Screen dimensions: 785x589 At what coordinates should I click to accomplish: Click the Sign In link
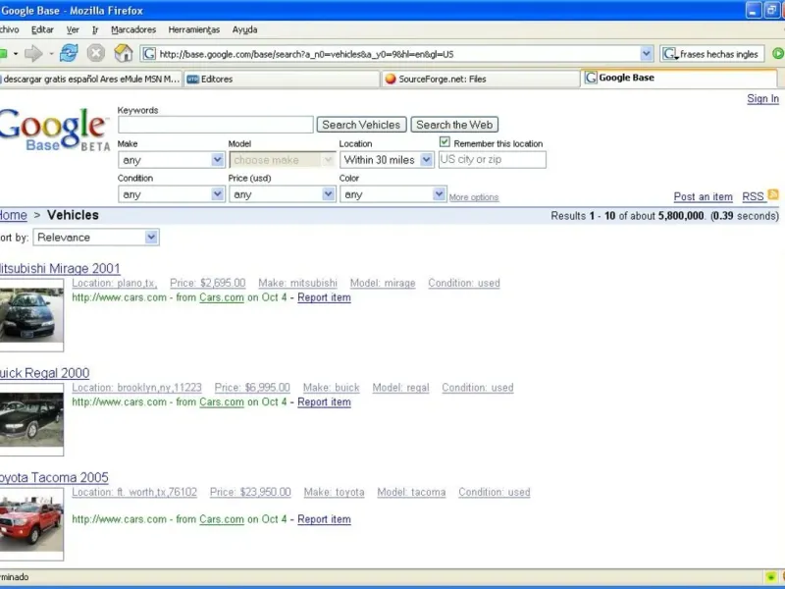762,99
